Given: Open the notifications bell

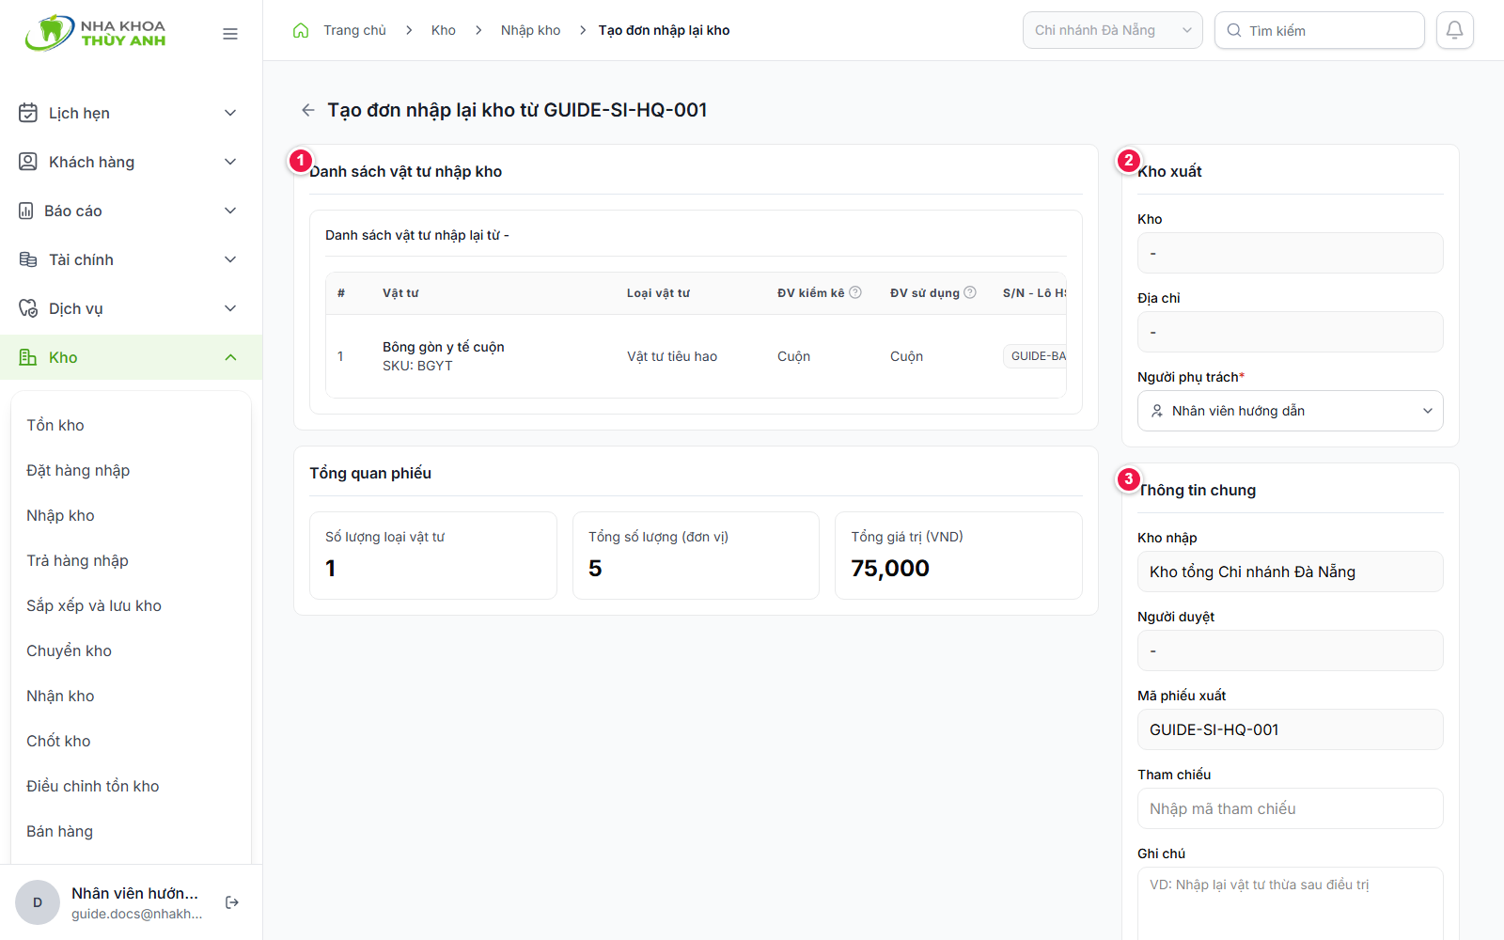Looking at the screenshot, I should [x=1454, y=30].
